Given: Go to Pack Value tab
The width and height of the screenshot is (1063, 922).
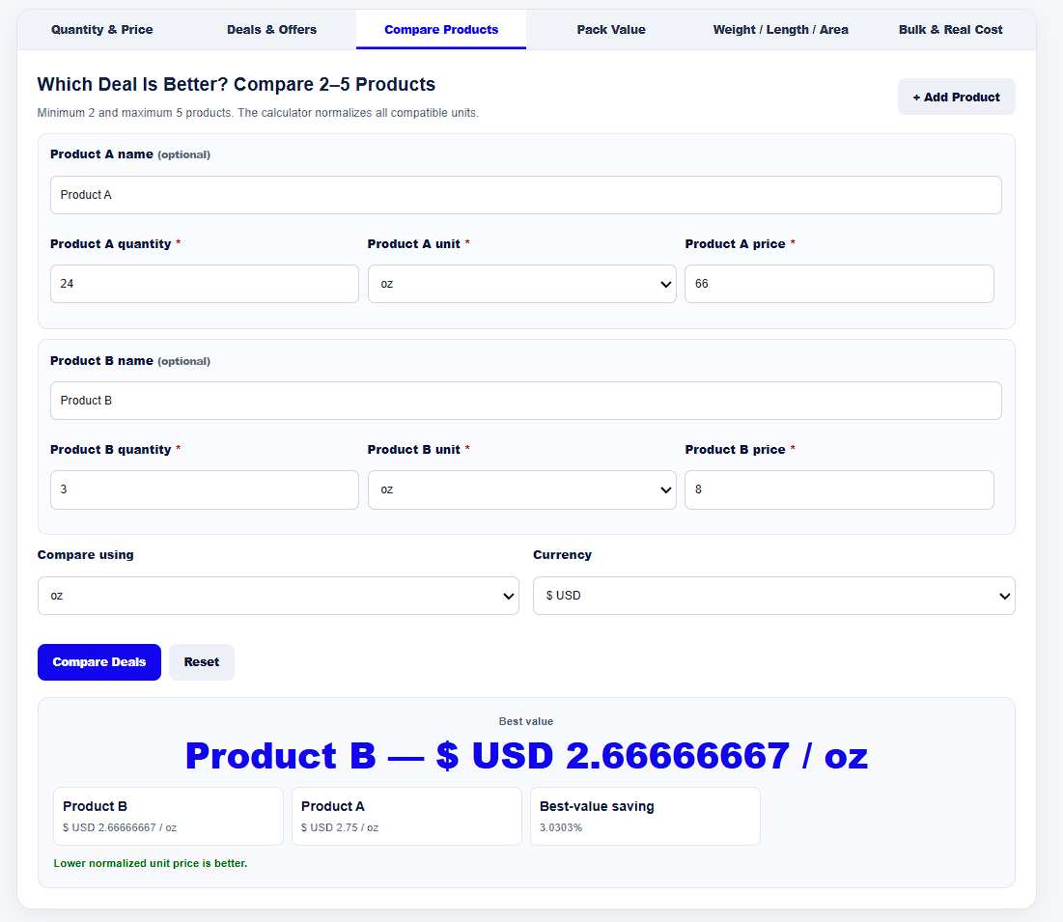Looking at the screenshot, I should [x=611, y=29].
